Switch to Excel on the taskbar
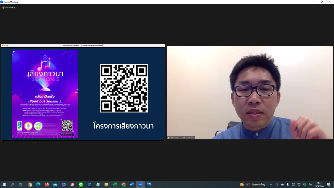This screenshot has height=188, width=334. [115, 185]
